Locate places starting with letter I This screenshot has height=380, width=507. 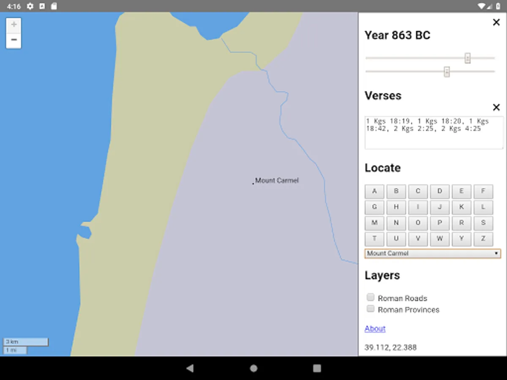418,207
